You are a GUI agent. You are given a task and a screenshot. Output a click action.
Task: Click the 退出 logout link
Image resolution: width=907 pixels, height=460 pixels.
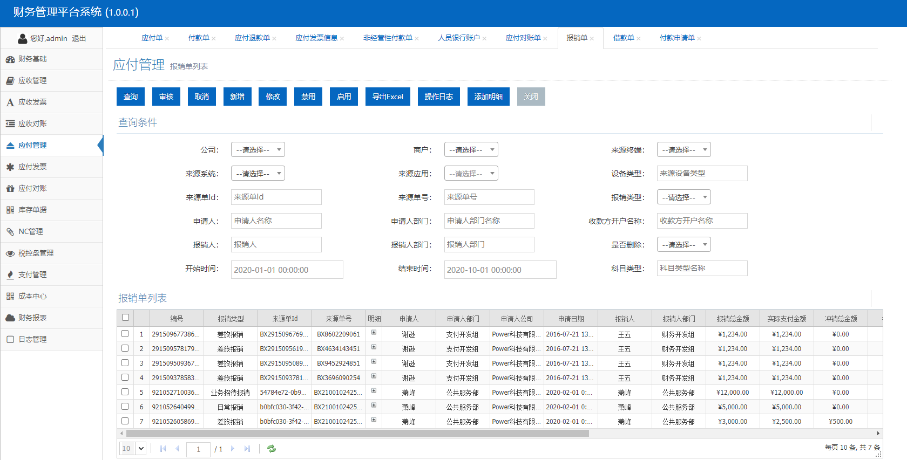click(x=79, y=38)
